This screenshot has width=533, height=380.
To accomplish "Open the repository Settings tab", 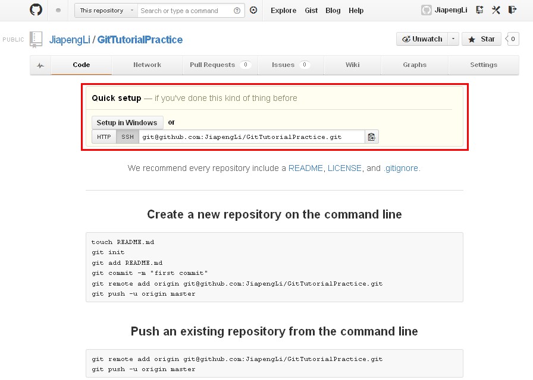I will 484,65.
